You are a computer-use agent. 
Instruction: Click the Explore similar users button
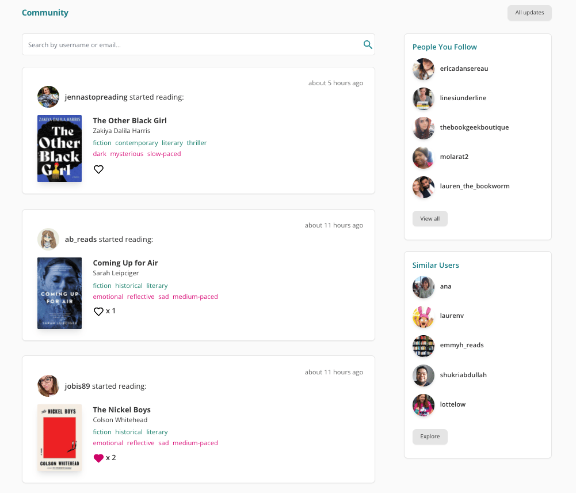pyautogui.click(x=430, y=437)
